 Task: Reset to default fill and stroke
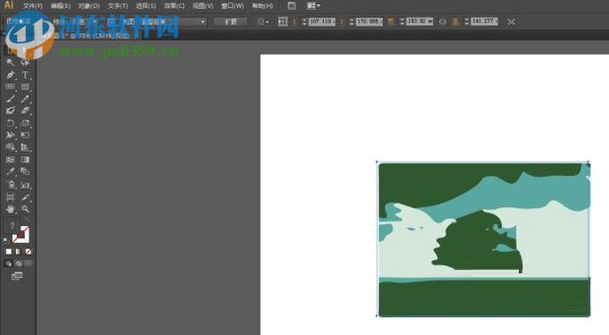5,239
